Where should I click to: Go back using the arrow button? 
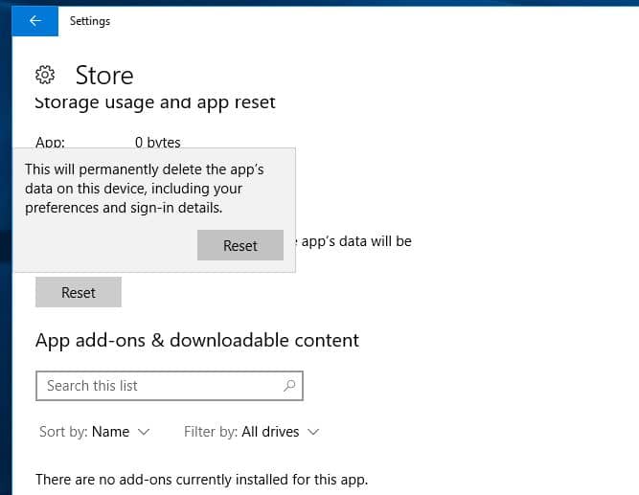[x=35, y=21]
